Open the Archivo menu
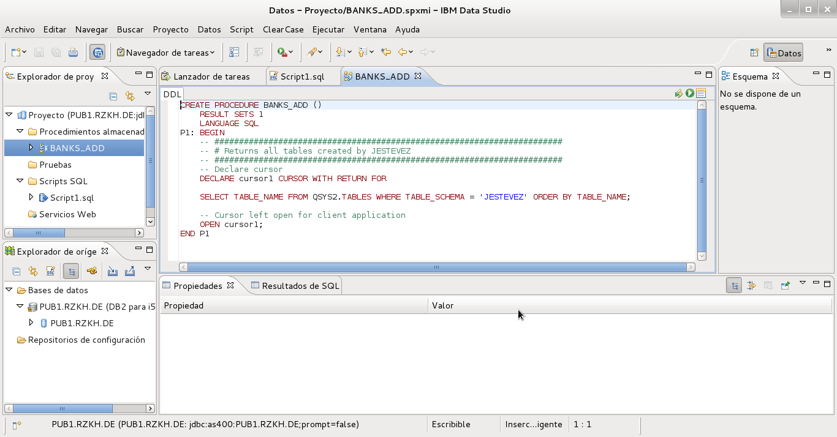 20,29
